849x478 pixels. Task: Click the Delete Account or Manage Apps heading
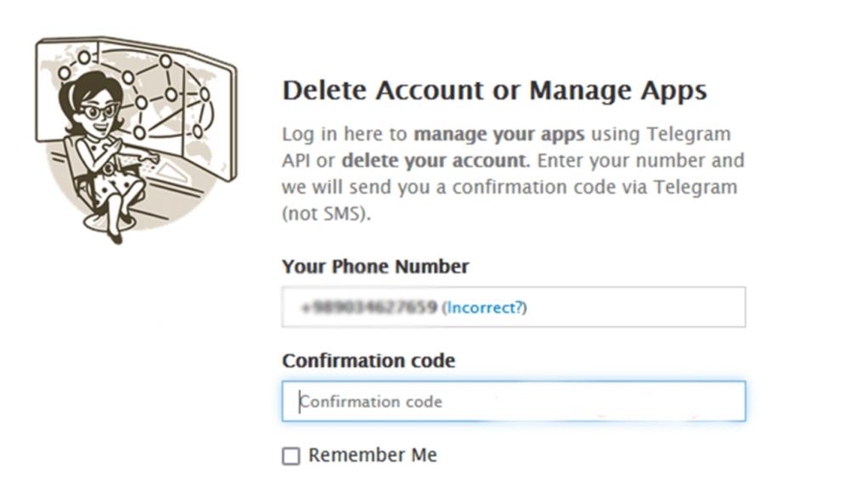494,90
